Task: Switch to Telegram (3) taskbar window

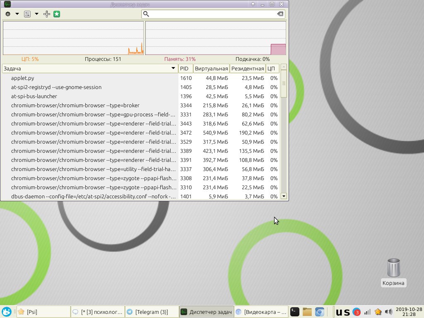Action: pyautogui.click(x=152, y=312)
